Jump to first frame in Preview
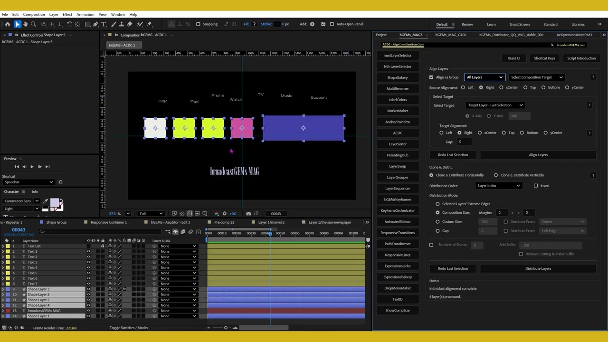Screen dimensions: 608x342 tap(17, 167)
